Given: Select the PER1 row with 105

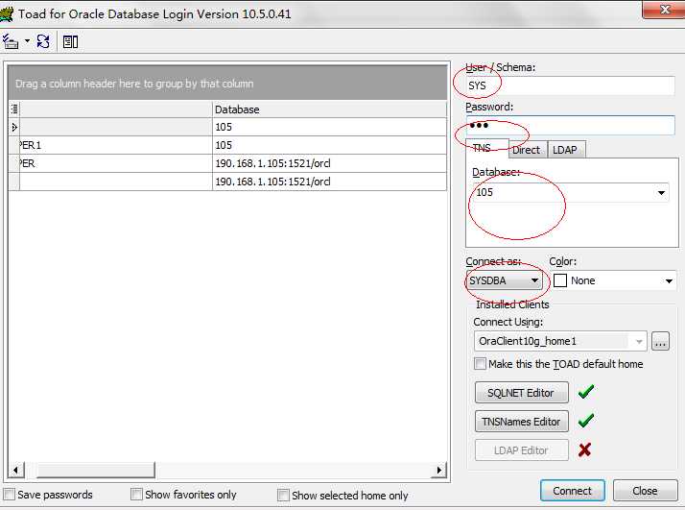Looking at the screenshot, I should pos(227,145).
